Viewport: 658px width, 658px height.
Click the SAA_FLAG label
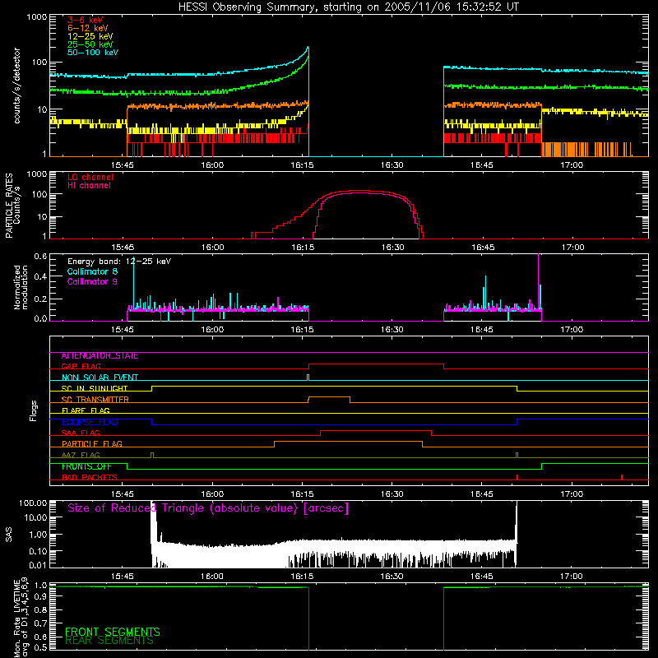(x=81, y=433)
